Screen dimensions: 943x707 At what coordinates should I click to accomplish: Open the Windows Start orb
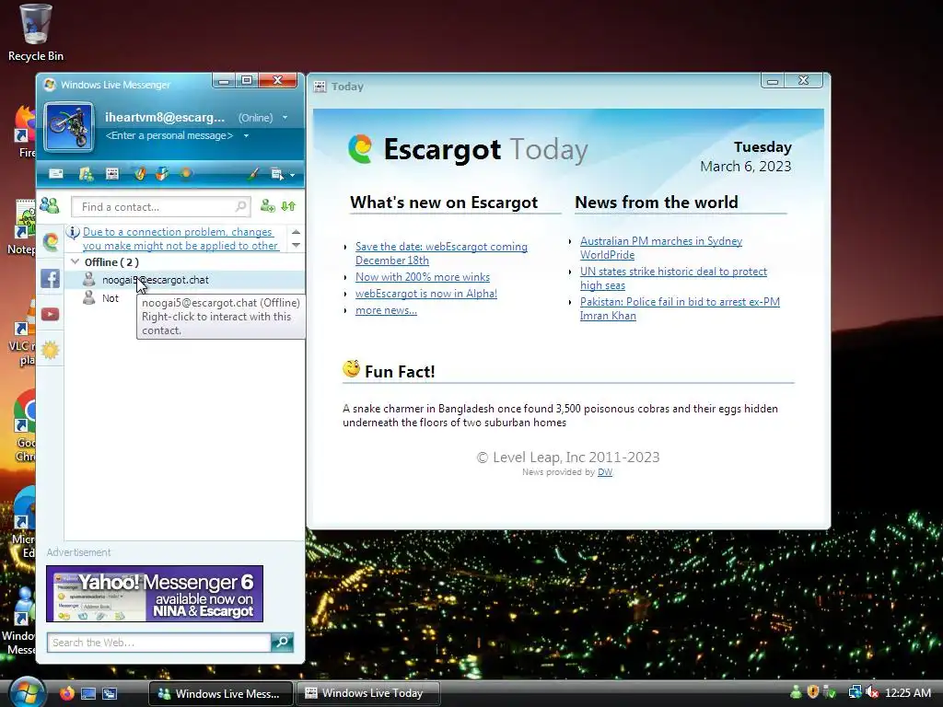coord(27,692)
